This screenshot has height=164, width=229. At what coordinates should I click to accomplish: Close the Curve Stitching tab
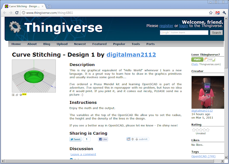43,6
